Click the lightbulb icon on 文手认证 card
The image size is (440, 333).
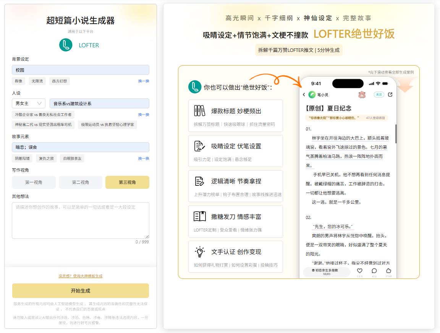199,252
